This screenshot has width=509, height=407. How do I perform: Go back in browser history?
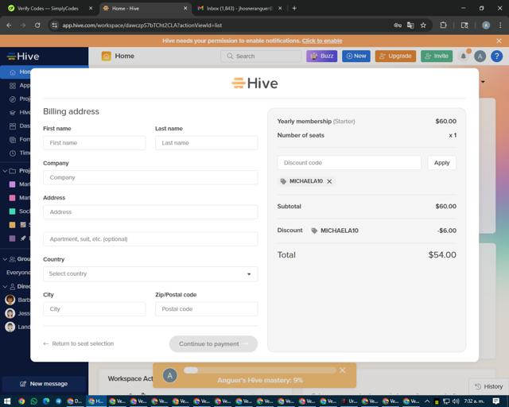tap(9, 25)
